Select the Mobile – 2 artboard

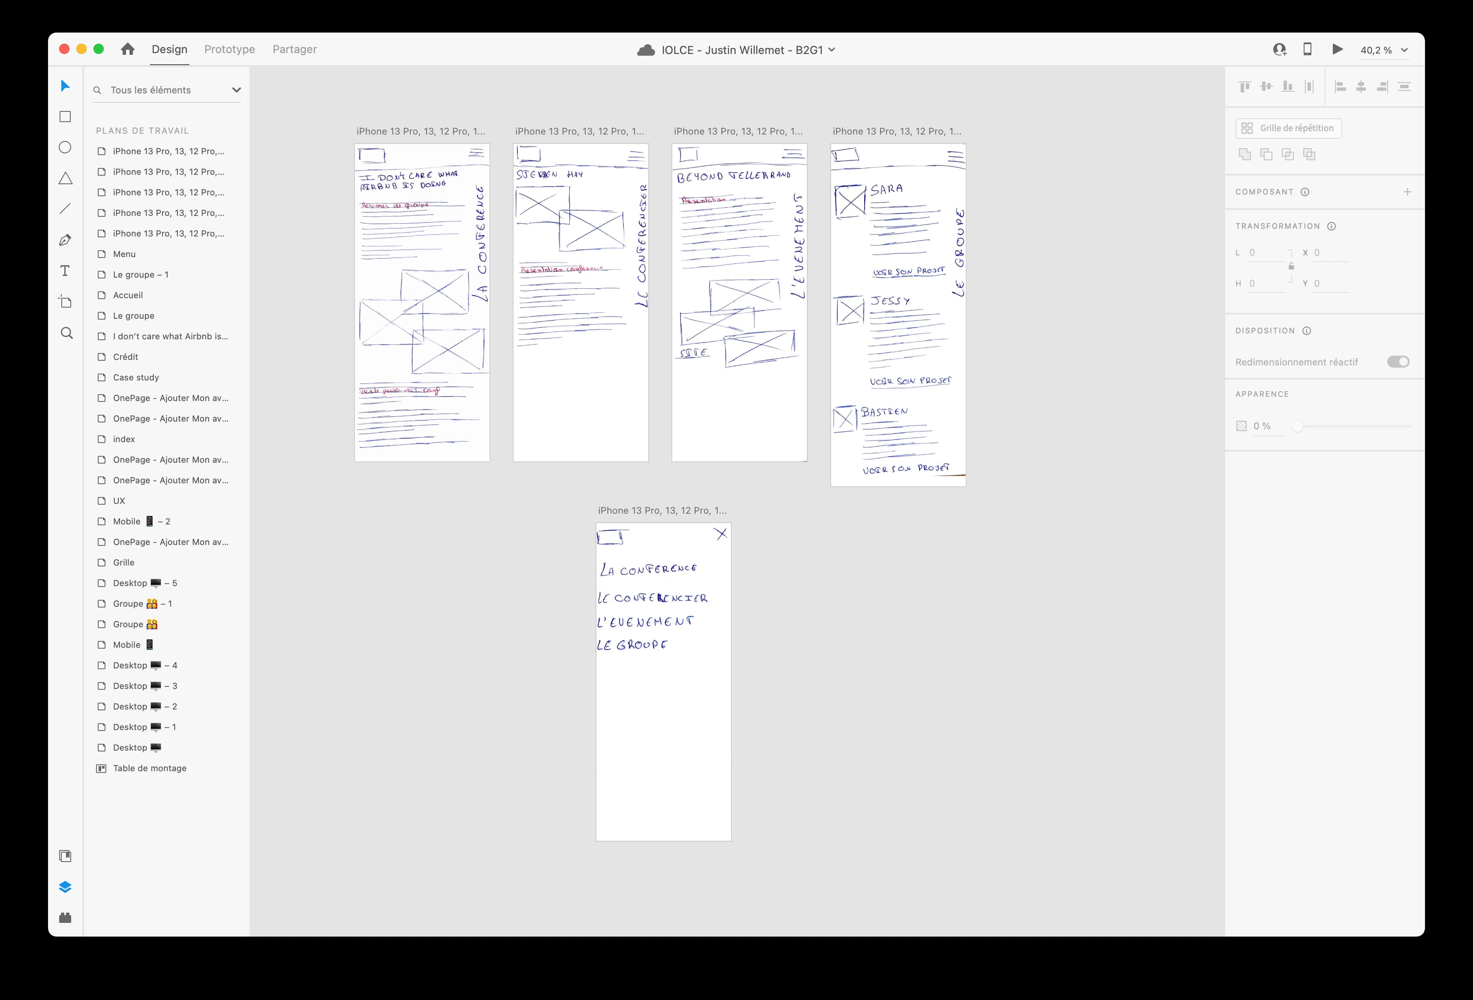(x=166, y=521)
